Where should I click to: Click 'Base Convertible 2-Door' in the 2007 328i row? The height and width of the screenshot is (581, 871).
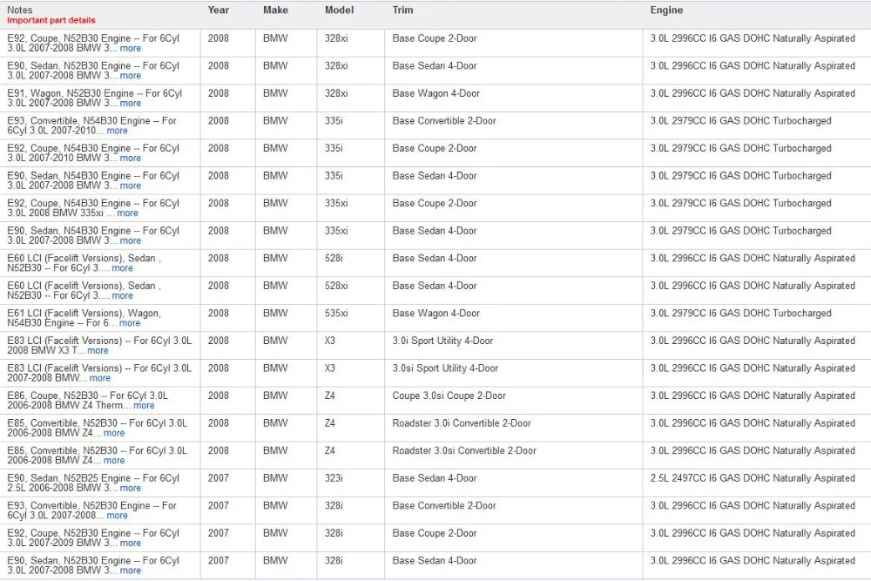point(444,506)
